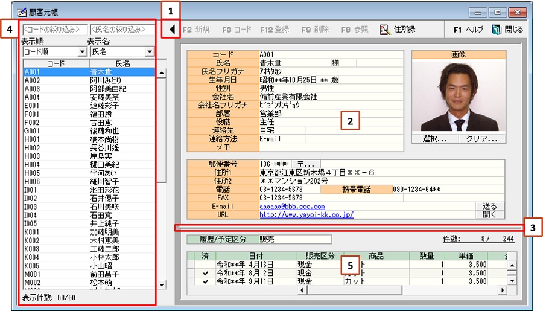Open the URL www.yayoi-kk.co.jp link
Image resolution: width=543 pixels, height=311 pixels.
click(306, 214)
